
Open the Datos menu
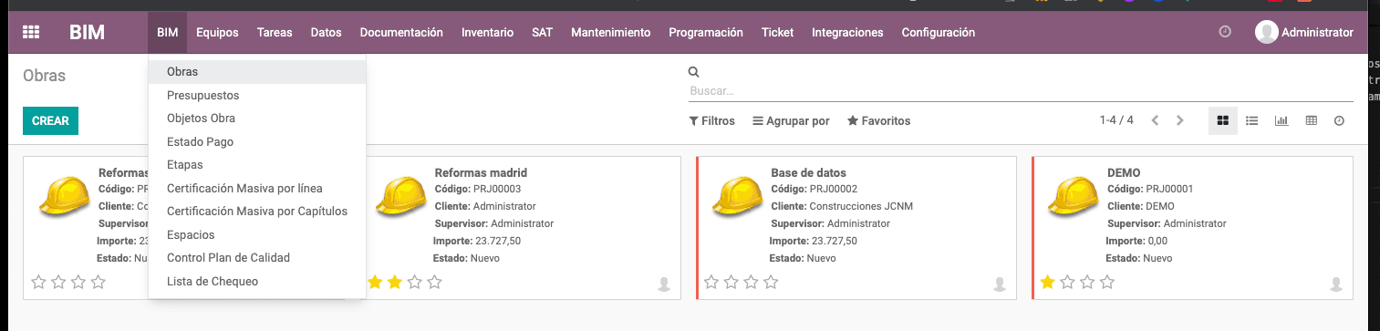click(x=326, y=32)
